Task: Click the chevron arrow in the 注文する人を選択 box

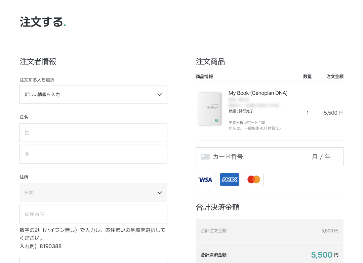Action: 160,95
